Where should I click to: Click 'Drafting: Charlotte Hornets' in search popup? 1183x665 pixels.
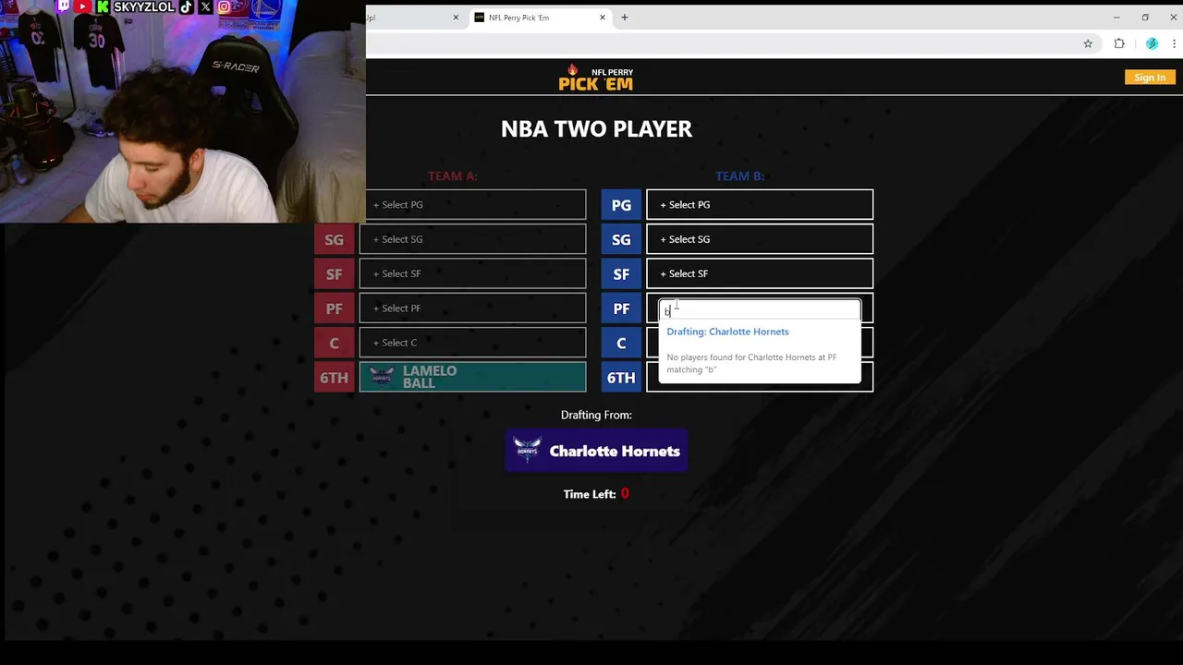[x=727, y=332]
